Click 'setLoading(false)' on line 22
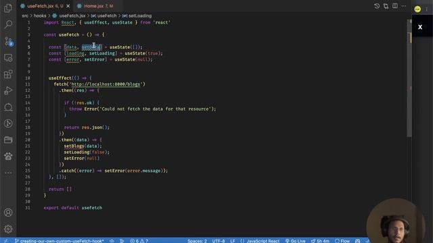This screenshot has width=433, height=243. tap(87, 152)
